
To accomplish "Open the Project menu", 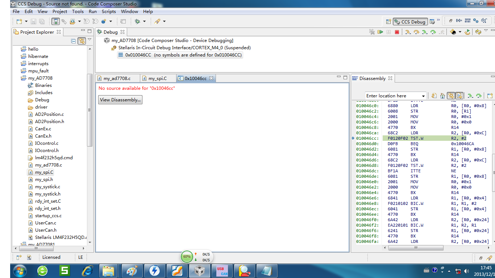I will [60, 12].
